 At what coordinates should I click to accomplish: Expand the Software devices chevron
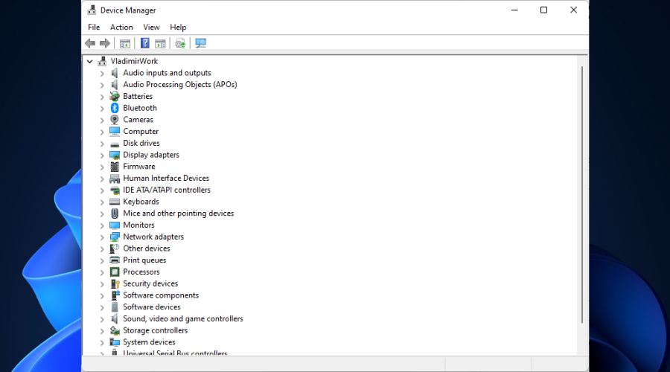(x=102, y=307)
